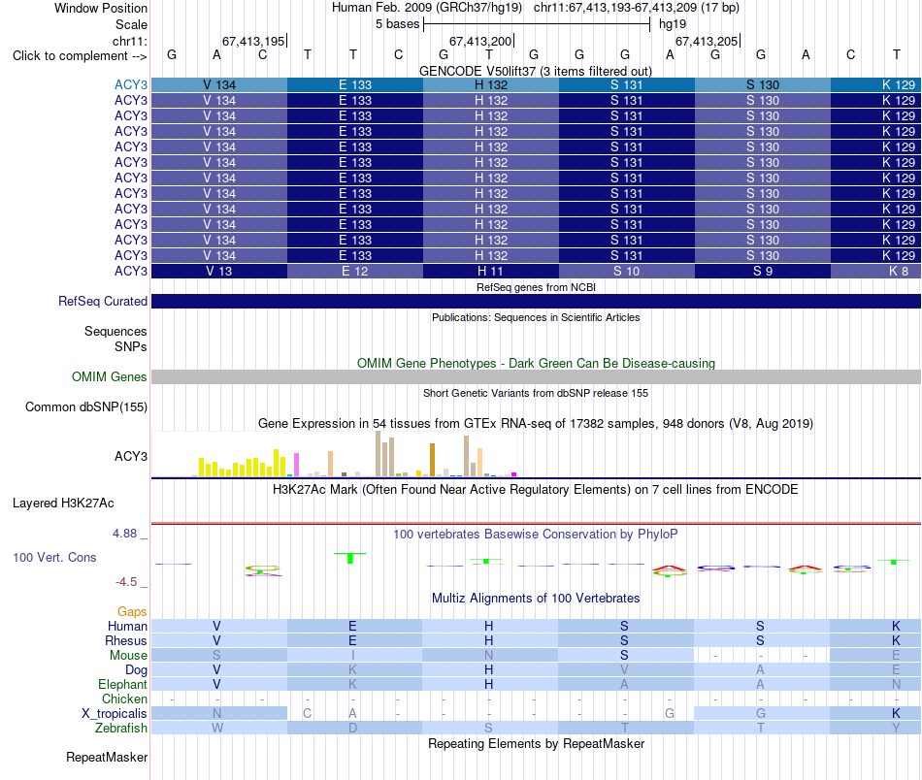922x780 pixels.
Task: Click codon 'H 11' in the last ACY3 row
Action: pos(490,271)
